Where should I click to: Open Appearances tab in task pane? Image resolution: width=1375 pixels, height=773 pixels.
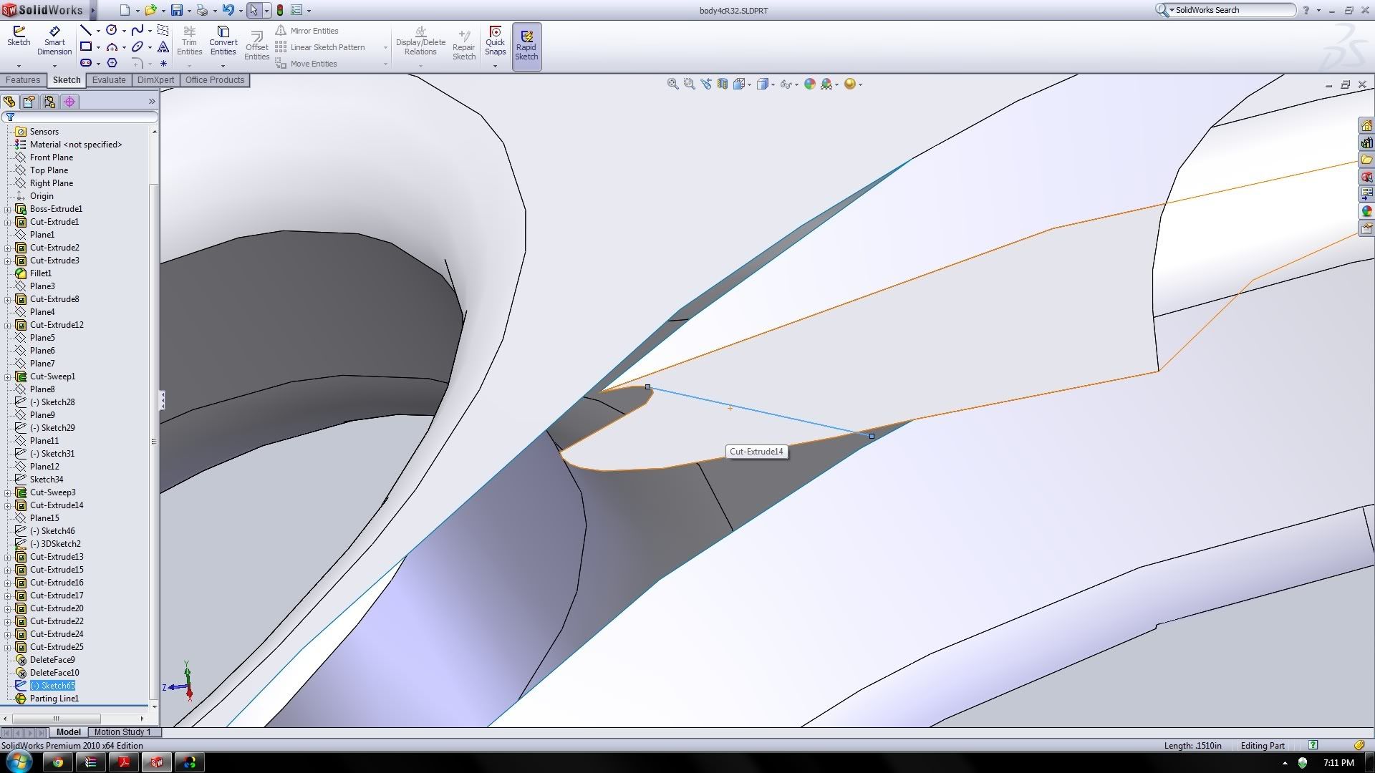point(1366,211)
